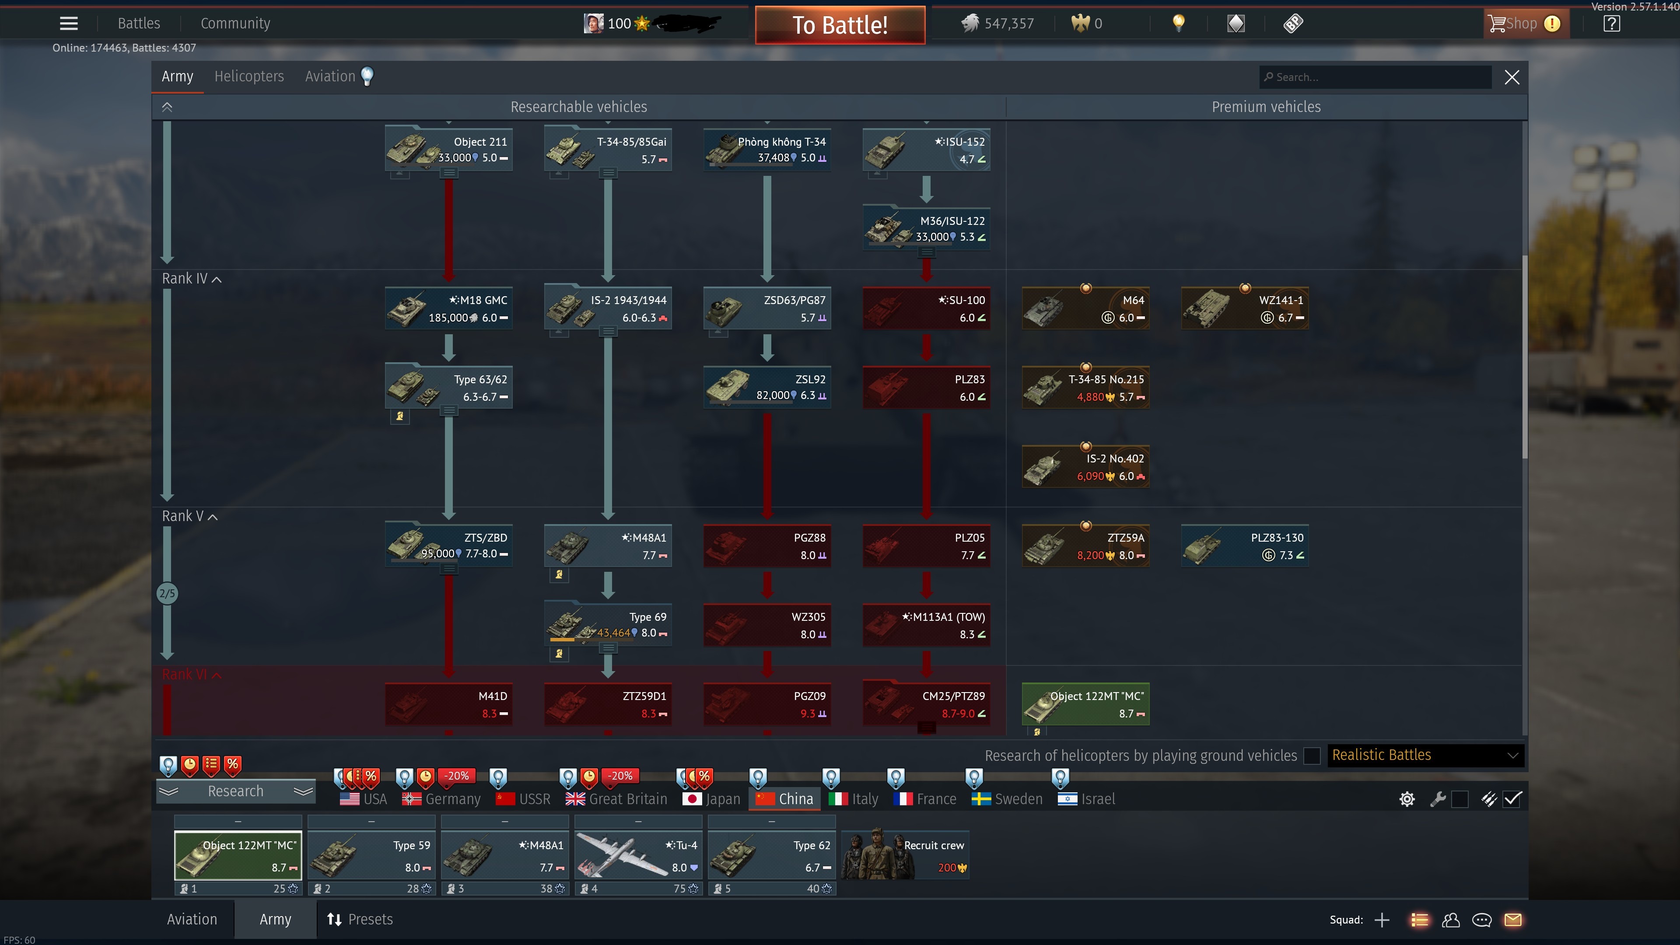Select the PLZ83-130 premium vehicle tile
The width and height of the screenshot is (1680, 945).
coord(1244,546)
